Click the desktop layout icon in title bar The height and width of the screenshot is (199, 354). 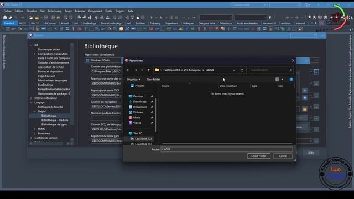(x=307, y=5)
